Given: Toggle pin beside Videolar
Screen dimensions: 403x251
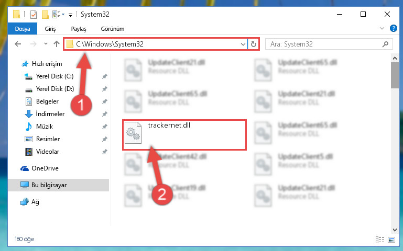Looking at the screenshot, I should (105, 152).
